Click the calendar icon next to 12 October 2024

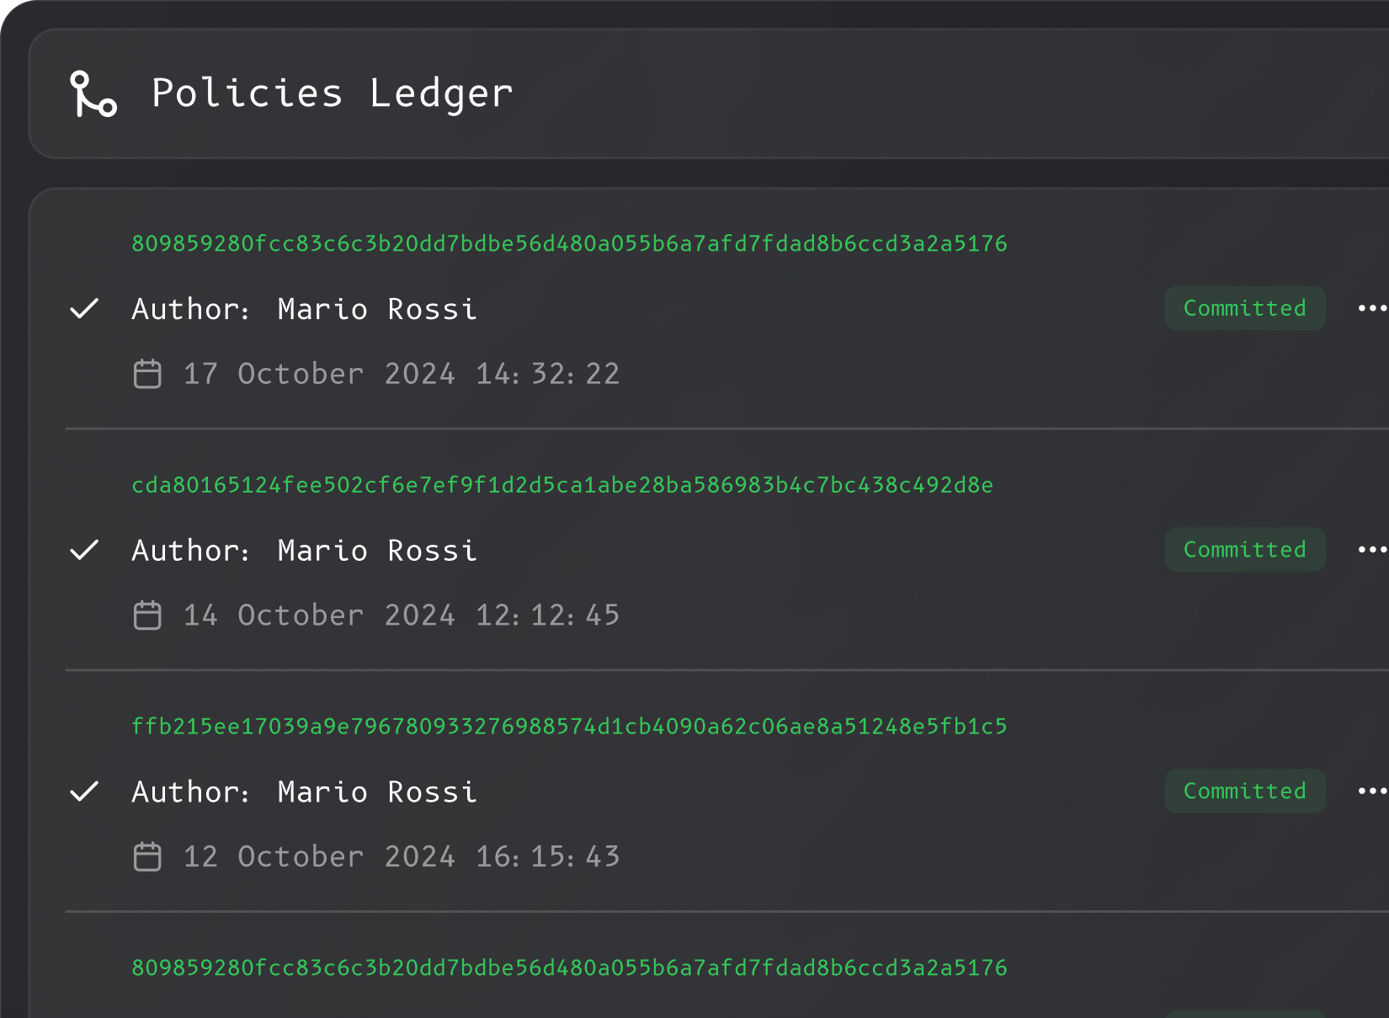(147, 856)
